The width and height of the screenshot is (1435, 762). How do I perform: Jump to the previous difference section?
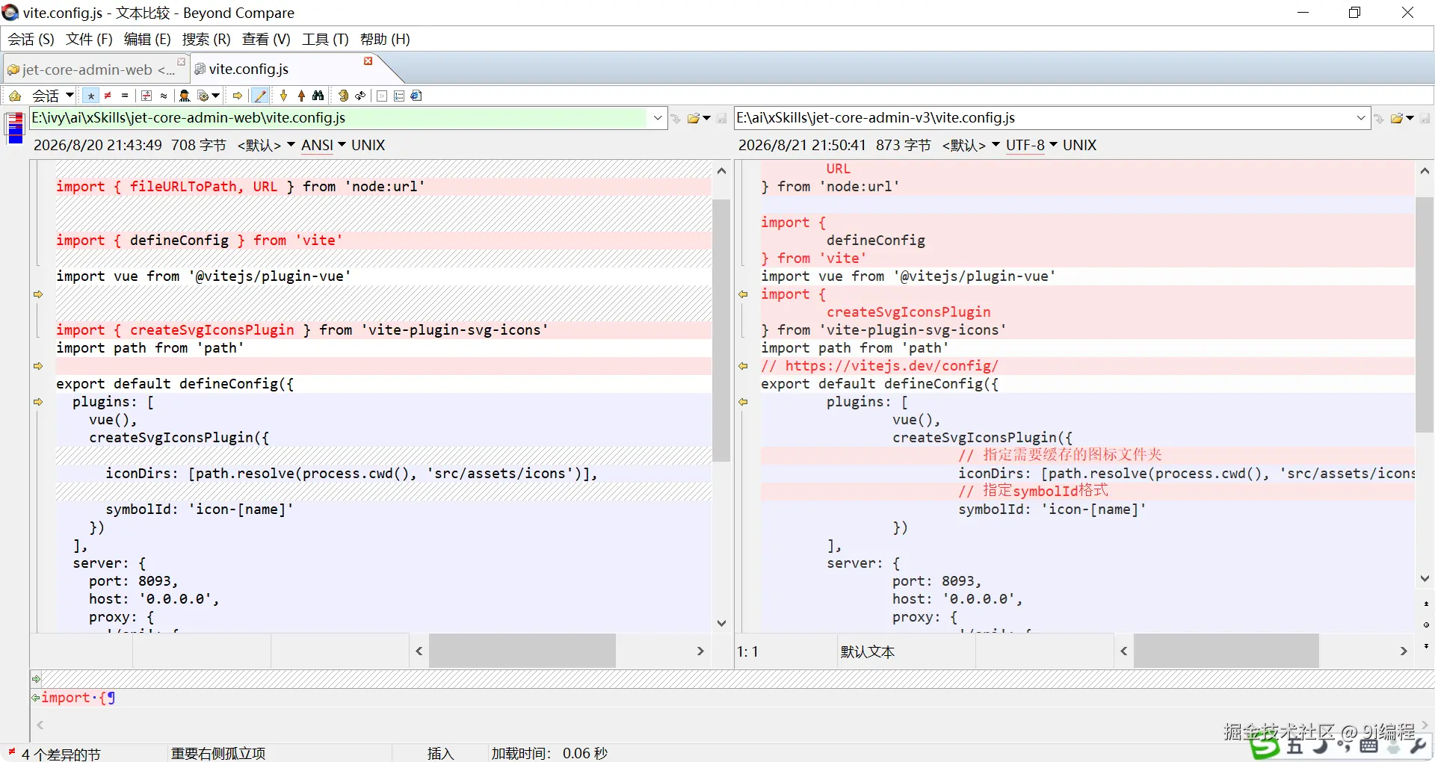tap(301, 96)
